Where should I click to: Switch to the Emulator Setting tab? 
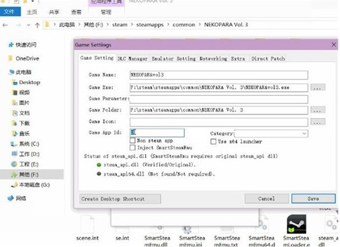pos(174,58)
